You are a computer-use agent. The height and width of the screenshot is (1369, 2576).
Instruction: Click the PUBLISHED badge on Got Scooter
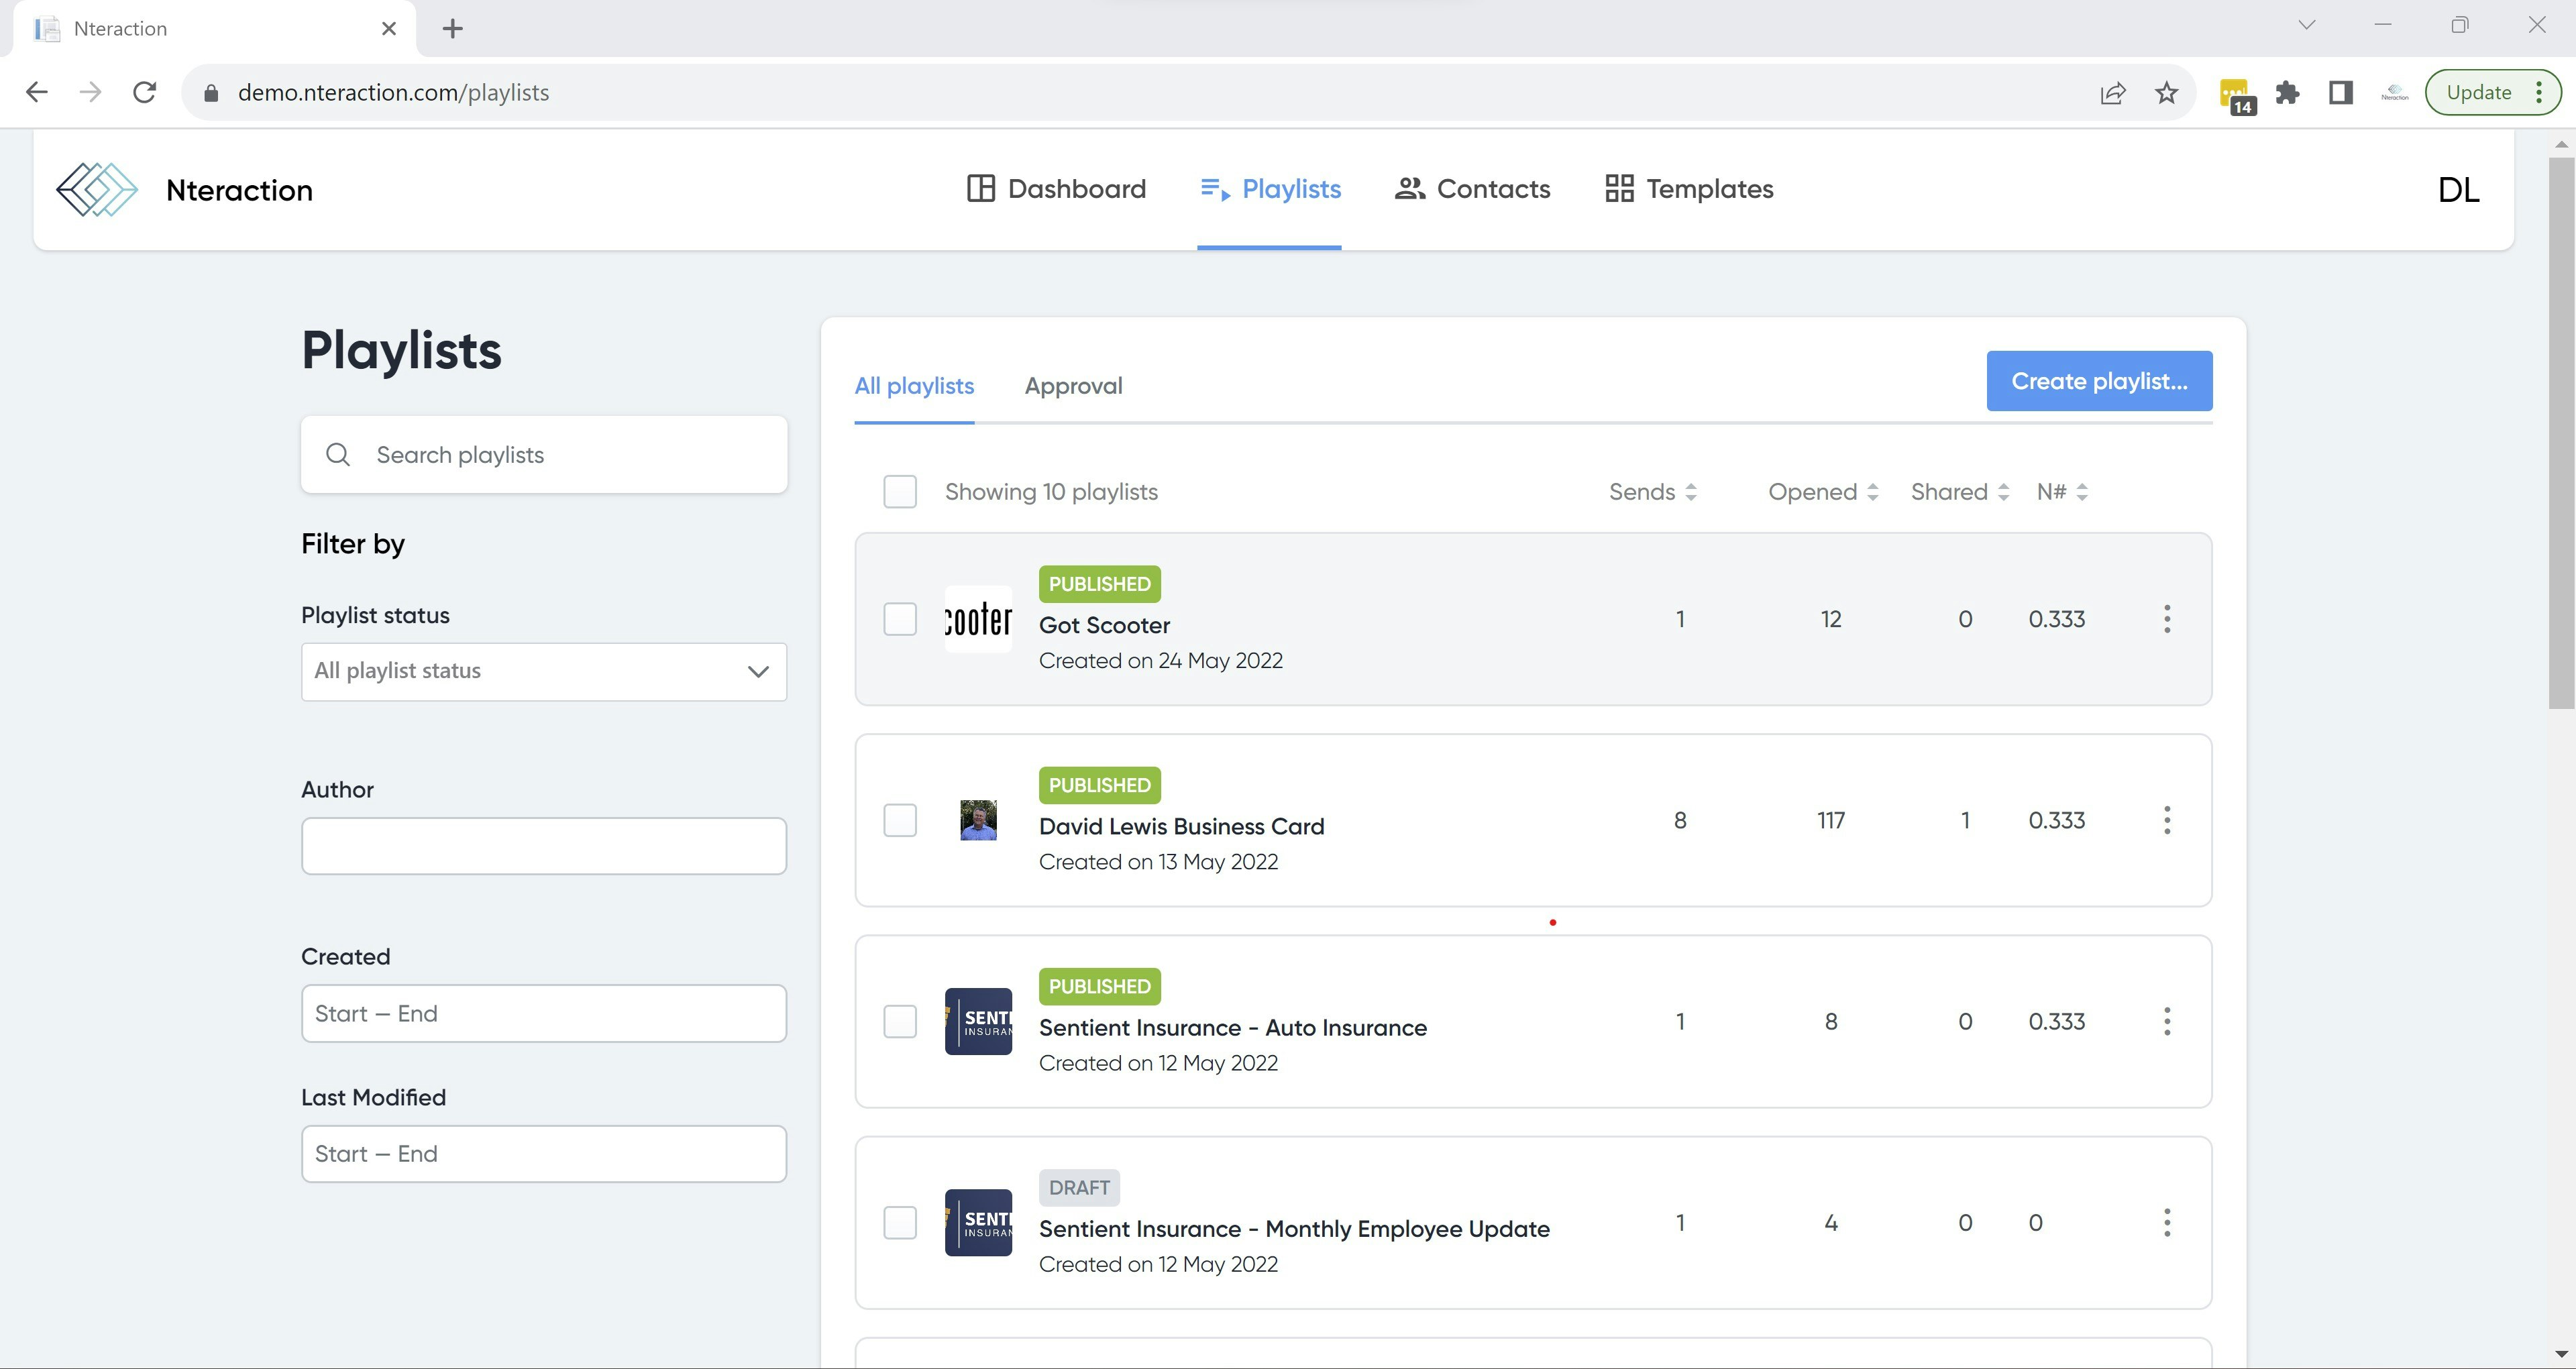pyautogui.click(x=1099, y=584)
